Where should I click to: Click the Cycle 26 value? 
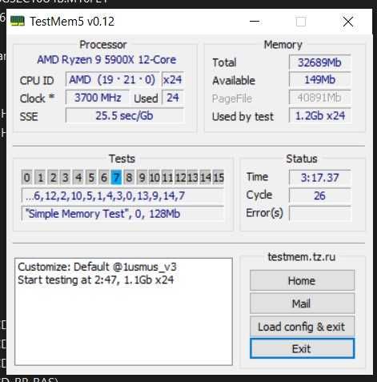[x=319, y=195]
